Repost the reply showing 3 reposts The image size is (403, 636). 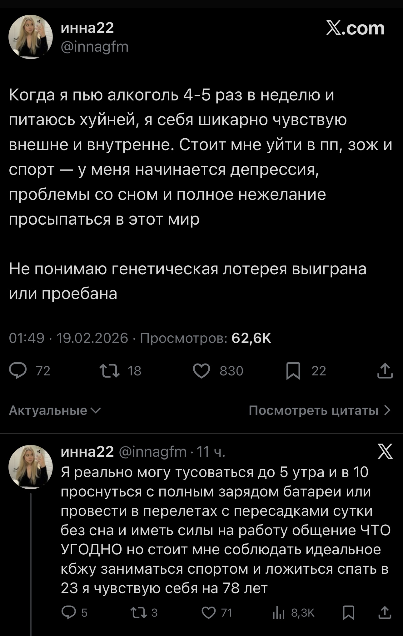[x=139, y=613]
